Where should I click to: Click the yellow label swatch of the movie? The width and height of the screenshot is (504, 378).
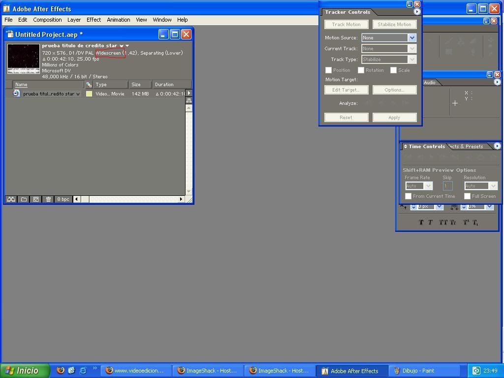tap(89, 94)
